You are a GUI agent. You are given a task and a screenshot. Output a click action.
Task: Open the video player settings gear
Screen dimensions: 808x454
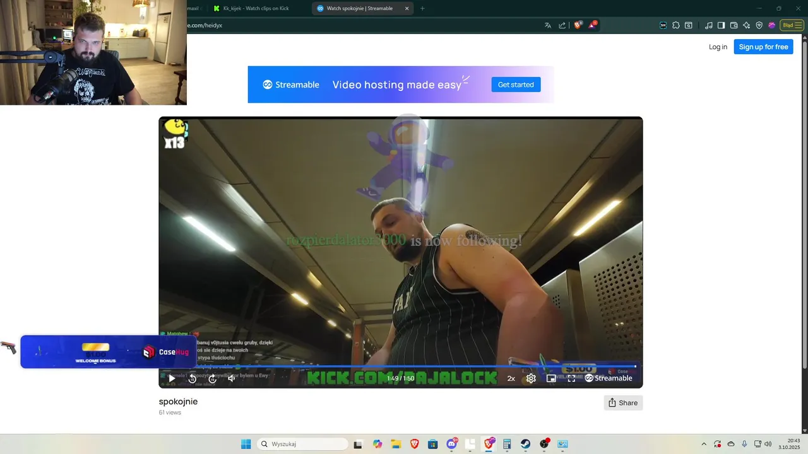pos(531,378)
